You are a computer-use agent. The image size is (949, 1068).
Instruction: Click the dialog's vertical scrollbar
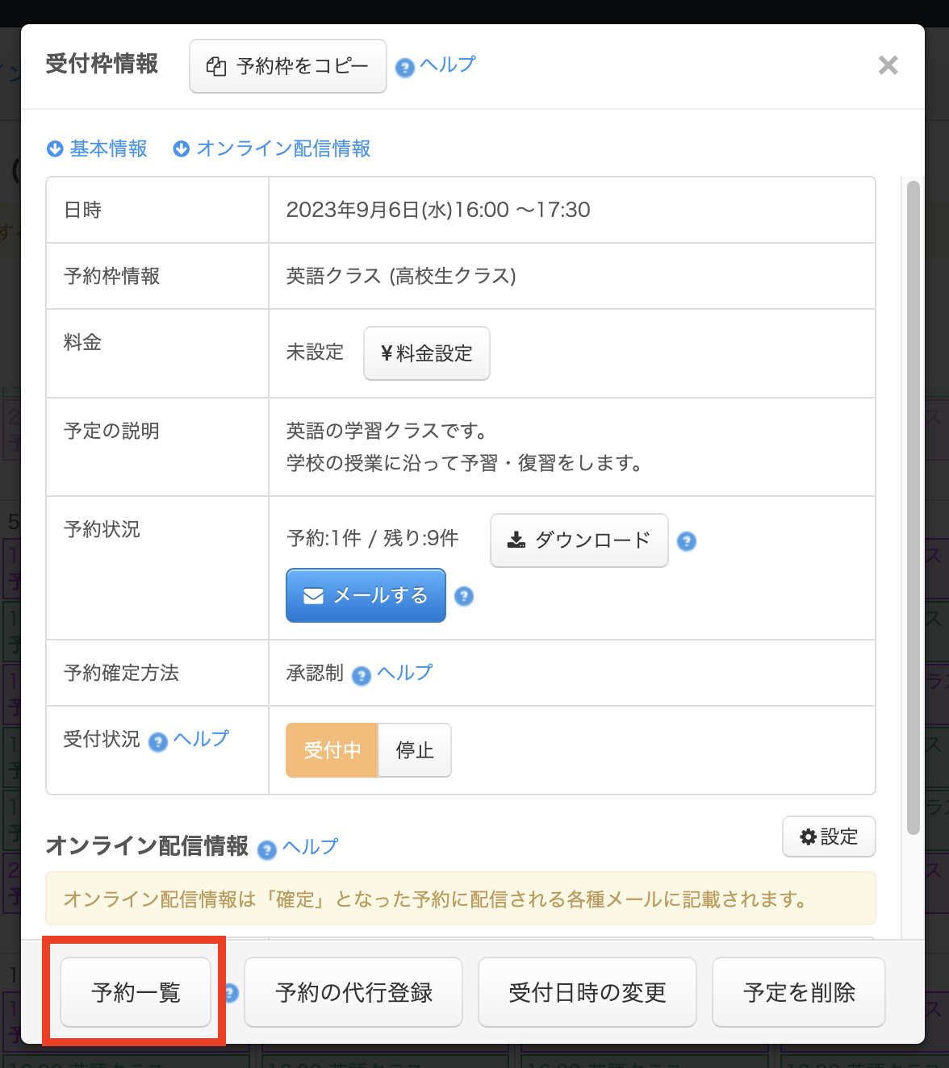click(913, 508)
